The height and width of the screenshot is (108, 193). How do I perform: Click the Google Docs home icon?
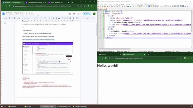[3, 14]
